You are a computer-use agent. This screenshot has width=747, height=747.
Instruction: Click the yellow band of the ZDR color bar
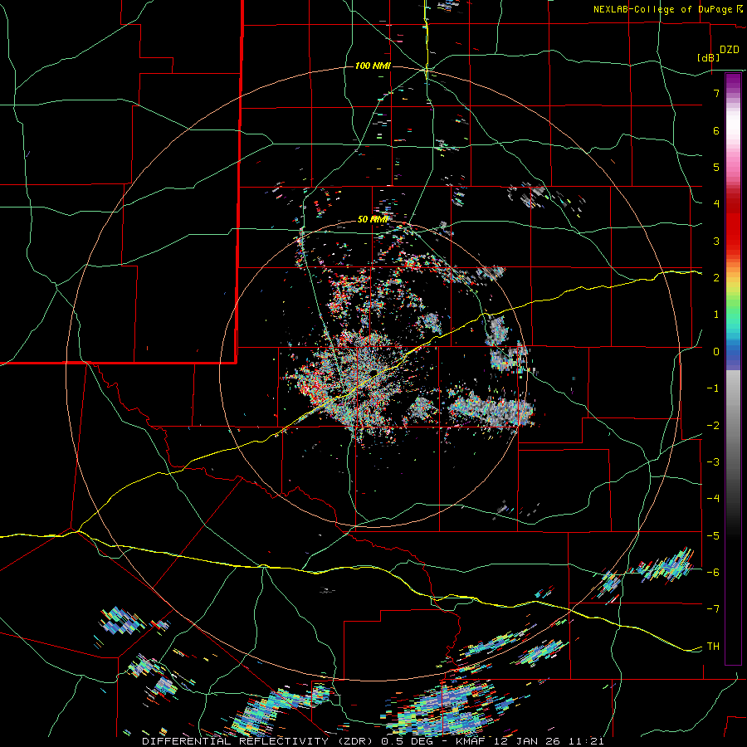pyautogui.click(x=733, y=287)
